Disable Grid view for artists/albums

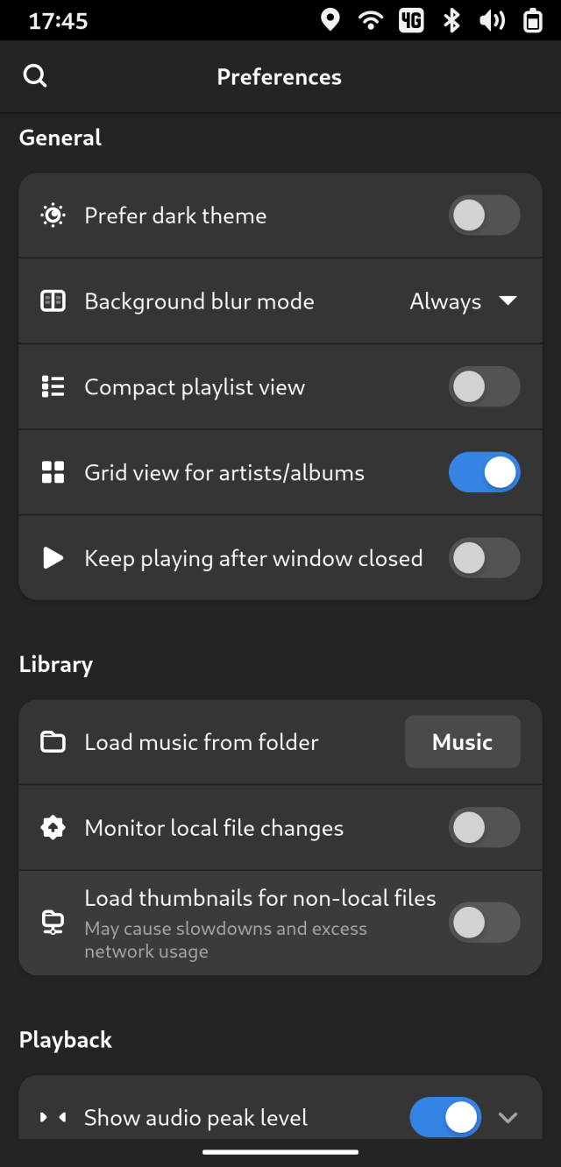click(484, 473)
